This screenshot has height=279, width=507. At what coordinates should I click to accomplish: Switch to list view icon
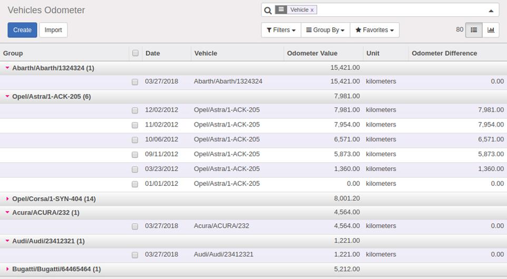[474, 30]
